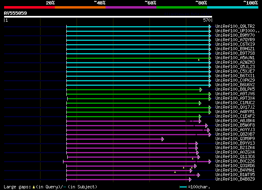Click the purple ~60% segment of the scale
Screen dimensions: 262x190
click(131, 7)
